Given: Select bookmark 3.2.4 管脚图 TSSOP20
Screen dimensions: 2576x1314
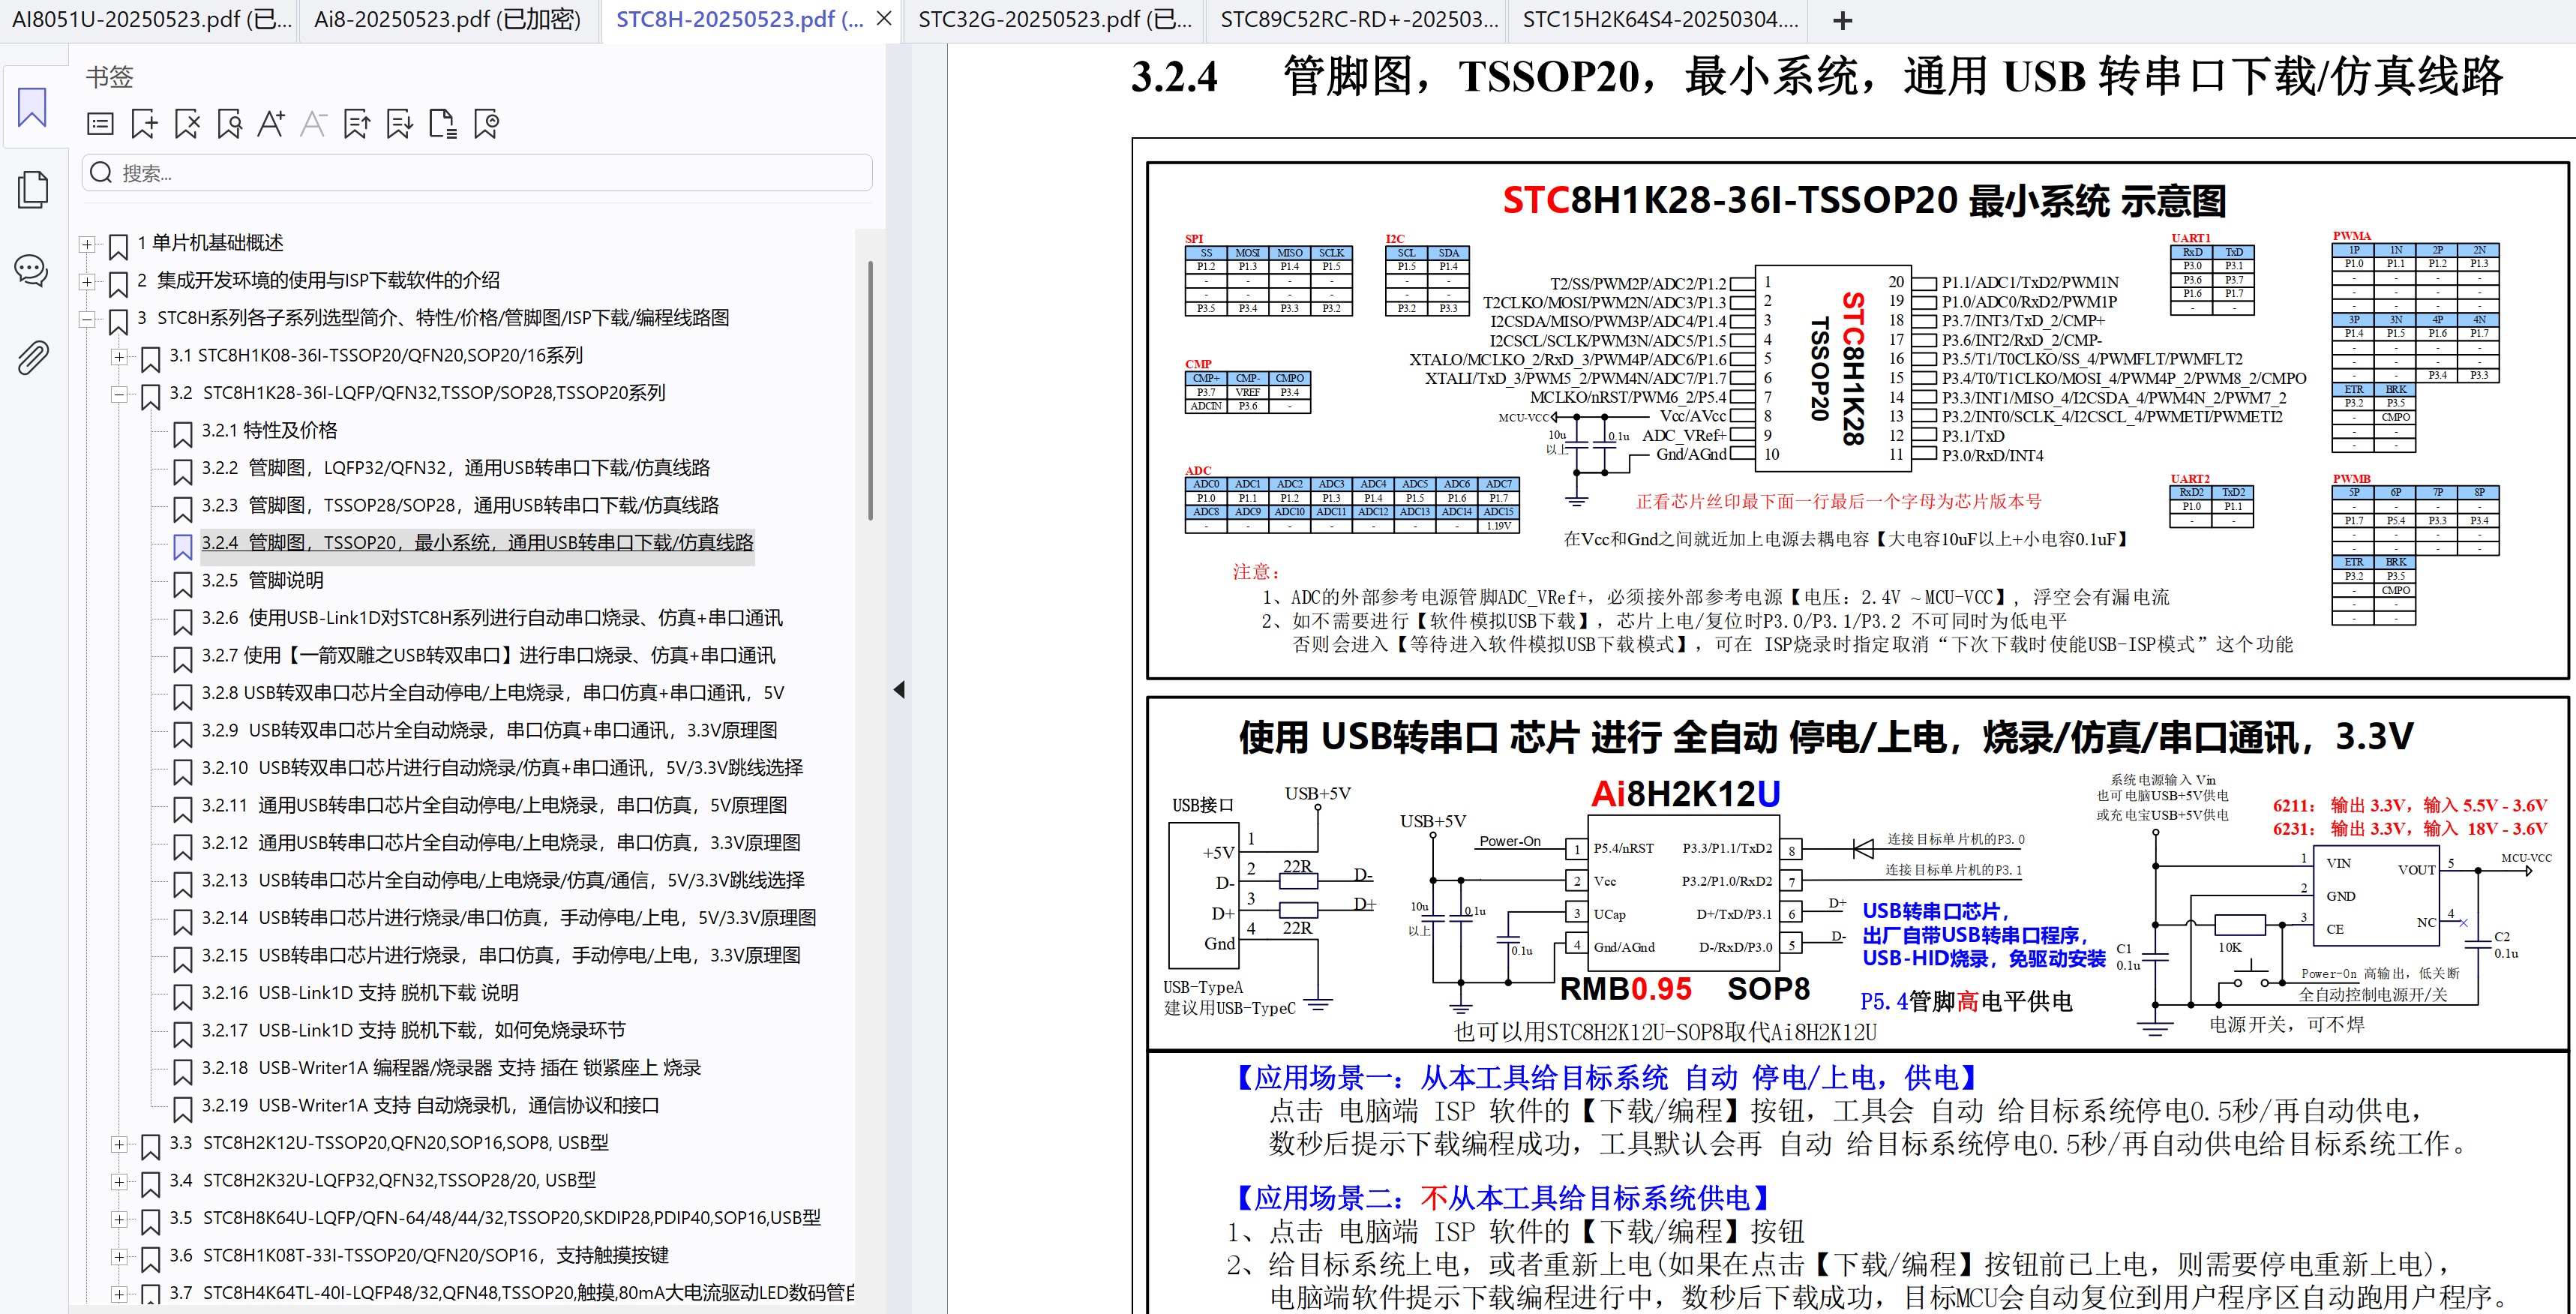Looking at the screenshot, I should click(x=477, y=543).
